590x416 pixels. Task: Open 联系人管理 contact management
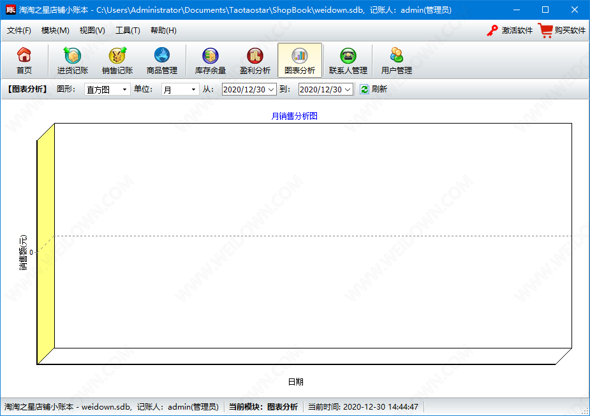(x=348, y=61)
